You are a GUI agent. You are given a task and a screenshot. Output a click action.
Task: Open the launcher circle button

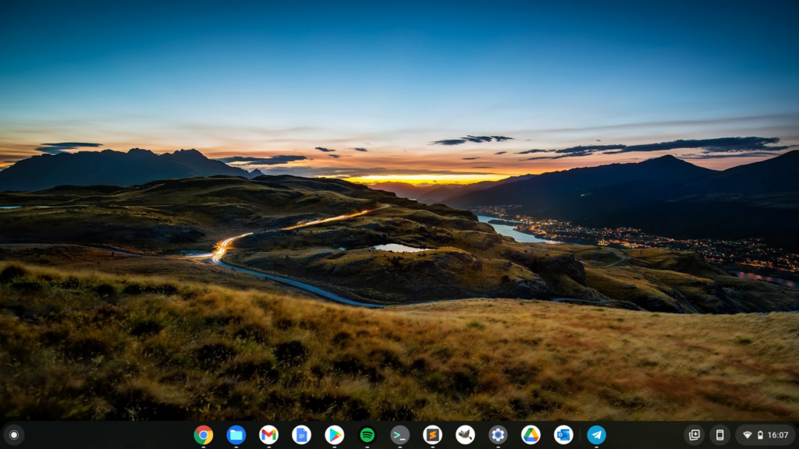coord(14,435)
